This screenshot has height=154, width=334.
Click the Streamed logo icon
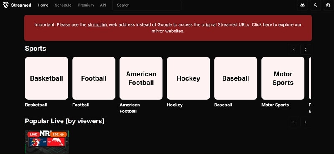point(6,5)
